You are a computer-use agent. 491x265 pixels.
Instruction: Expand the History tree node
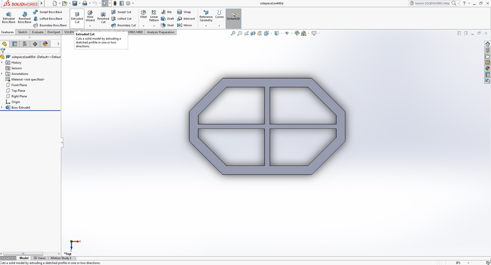pos(2,63)
